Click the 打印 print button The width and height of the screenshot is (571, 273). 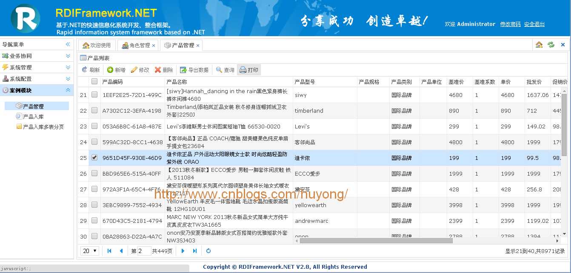pos(249,70)
